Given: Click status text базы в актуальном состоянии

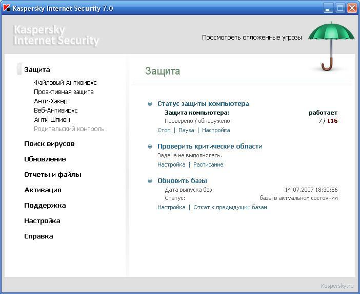Looking at the screenshot, I should pyautogui.click(x=298, y=198).
